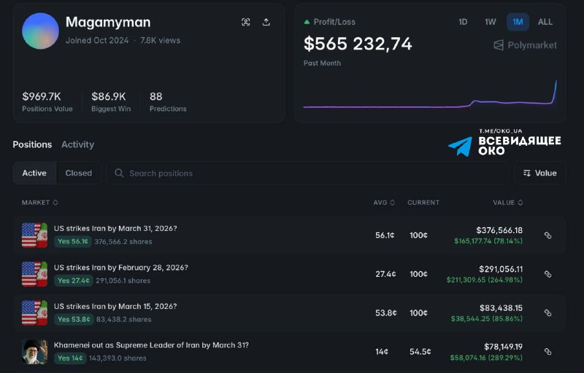Viewport: 584px width, 373px height.
Task: Sort positions by MARKET column
Action: tap(39, 203)
